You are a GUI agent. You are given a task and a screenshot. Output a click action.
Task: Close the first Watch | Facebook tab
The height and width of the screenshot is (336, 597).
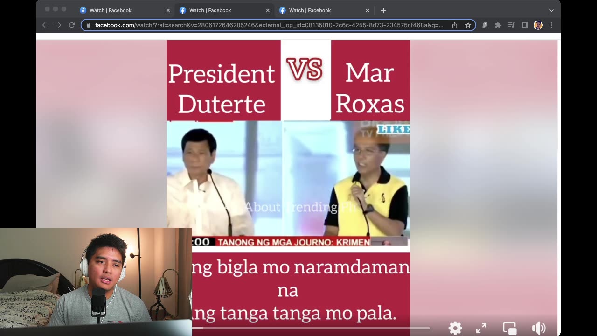(x=168, y=10)
